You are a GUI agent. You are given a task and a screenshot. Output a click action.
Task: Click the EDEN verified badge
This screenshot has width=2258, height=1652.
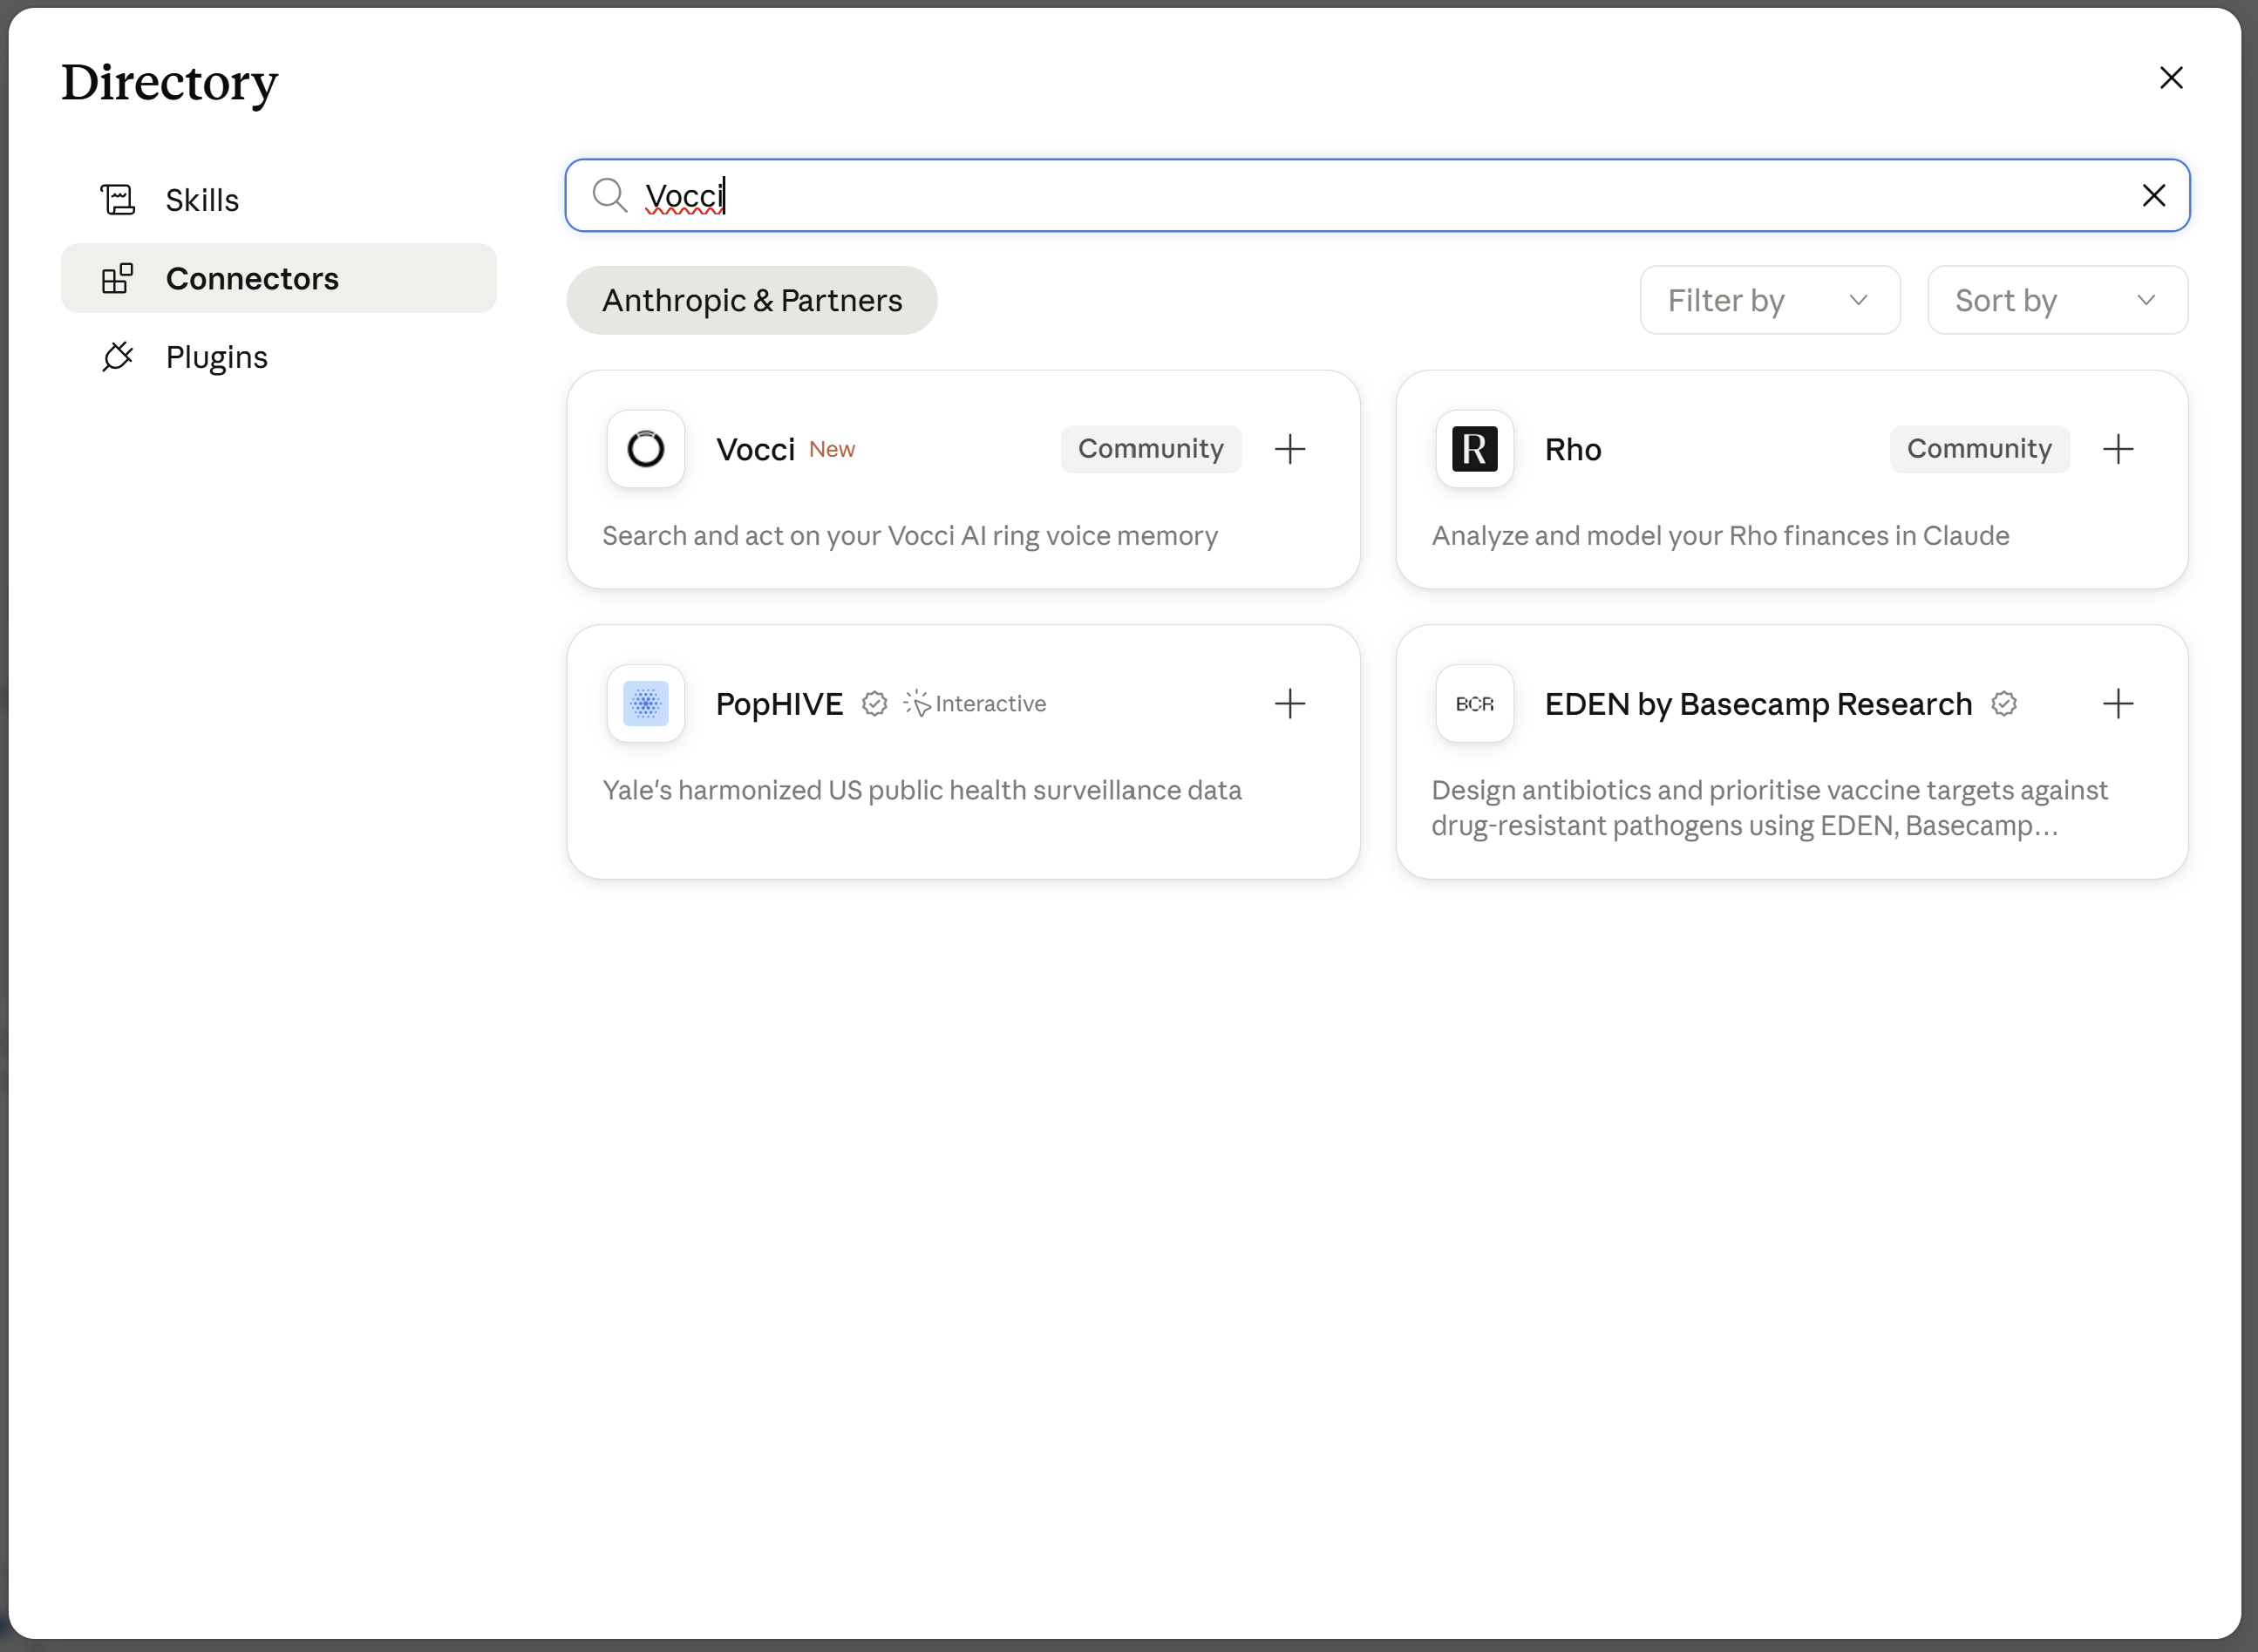(2003, 704)
